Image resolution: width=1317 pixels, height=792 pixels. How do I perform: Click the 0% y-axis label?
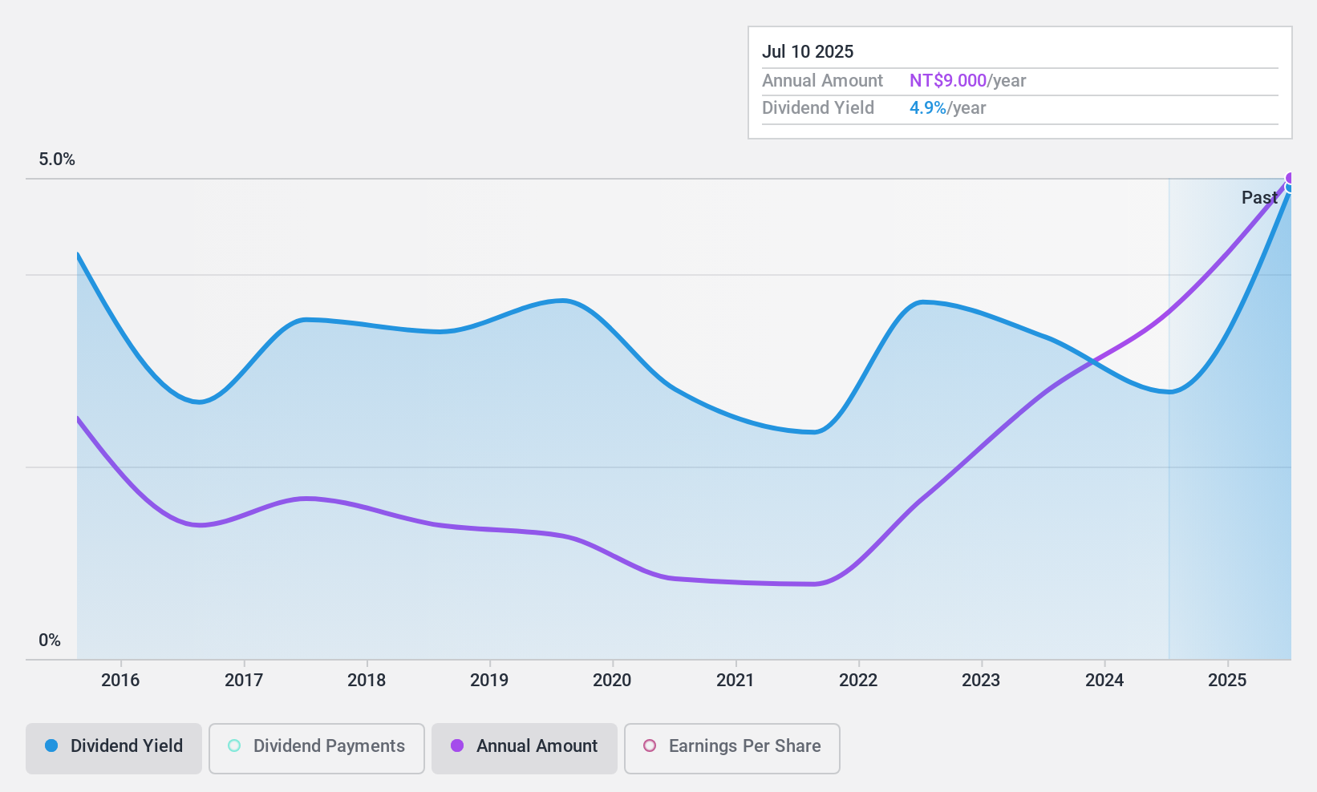(50, 640)
